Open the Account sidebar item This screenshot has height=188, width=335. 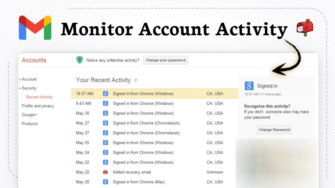29,79
